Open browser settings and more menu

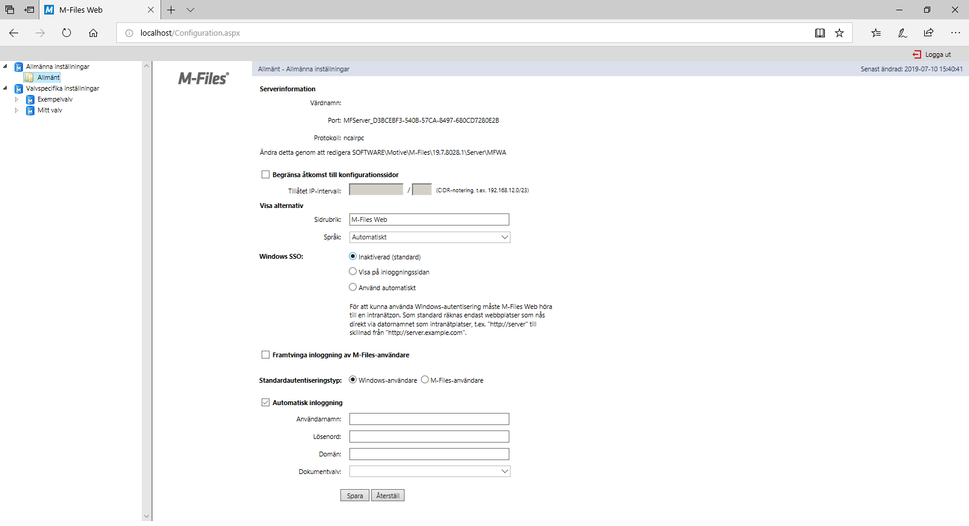956,33
